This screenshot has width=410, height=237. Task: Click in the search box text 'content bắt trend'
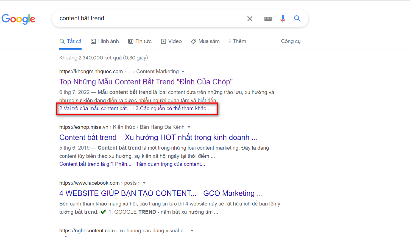tap(82, 18)
